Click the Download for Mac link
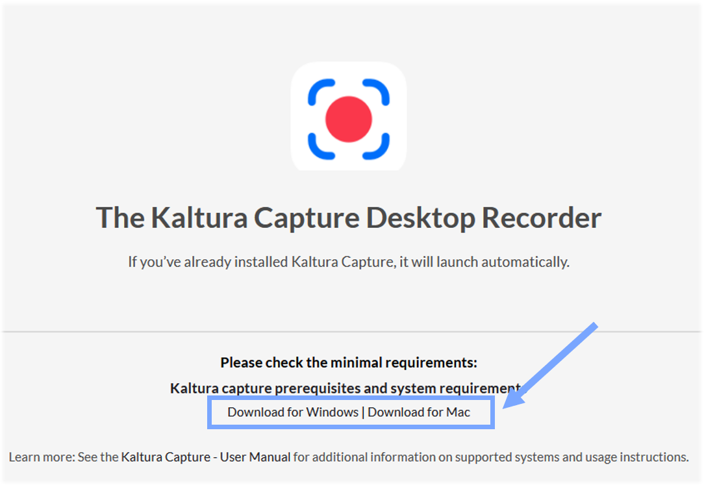704x487 pixels. pos(419,412)
